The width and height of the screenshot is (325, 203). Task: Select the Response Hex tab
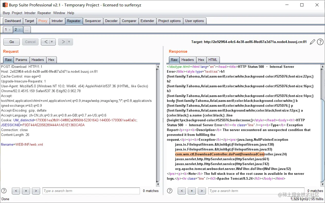(201, 60)
